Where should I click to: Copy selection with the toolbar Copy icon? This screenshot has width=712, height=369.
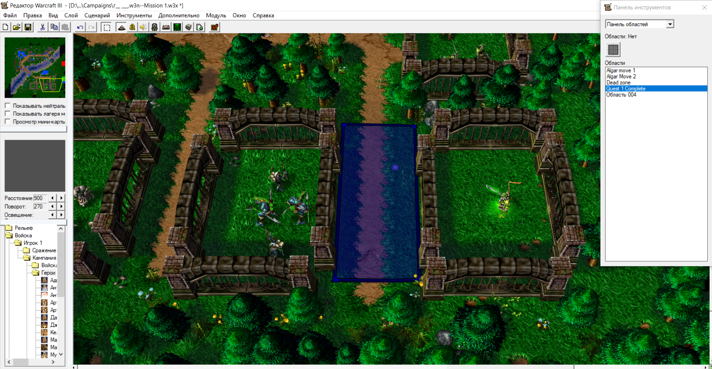54,27
